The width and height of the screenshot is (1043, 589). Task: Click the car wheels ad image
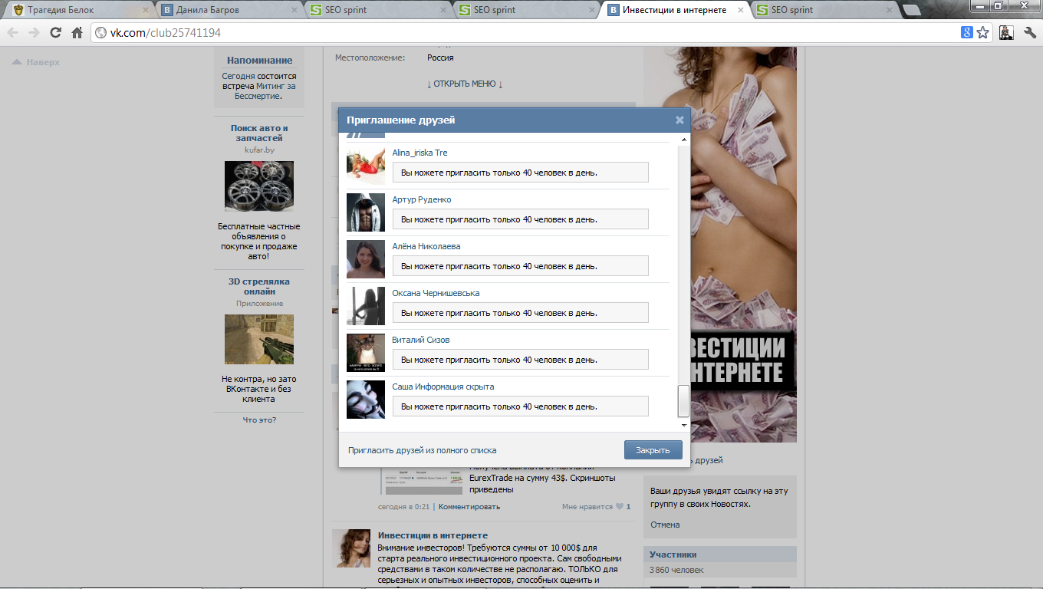[x=259, y=186]
